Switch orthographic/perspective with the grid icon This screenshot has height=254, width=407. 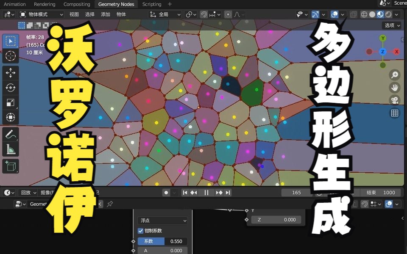pos(395,113)
